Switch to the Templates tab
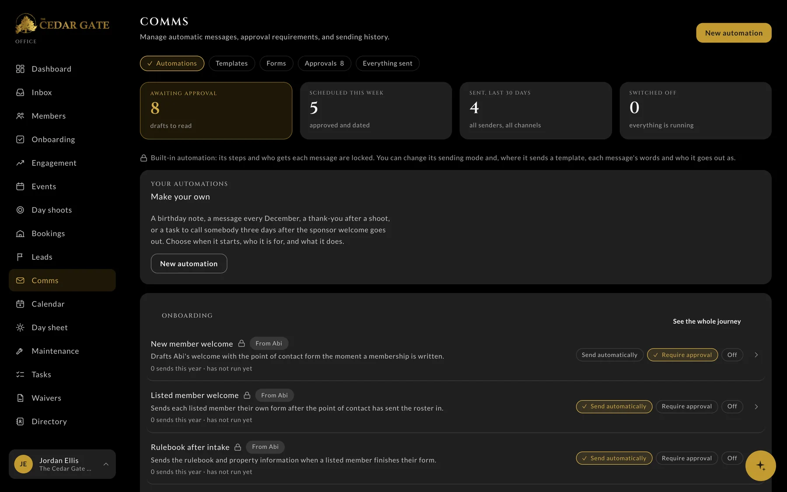The height and width of the screenshot is (492, 787). point(231,63)
